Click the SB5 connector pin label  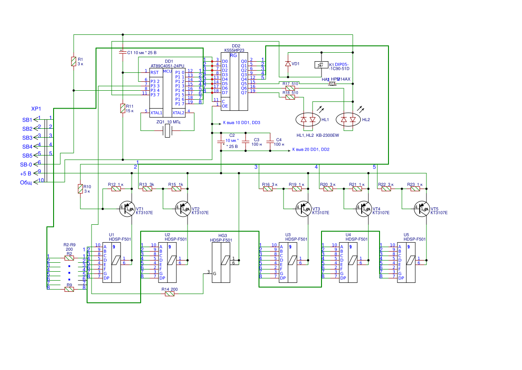[x=27, y=156]
